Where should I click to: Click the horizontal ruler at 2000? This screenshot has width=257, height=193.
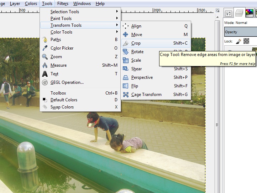pyautogui.click(x=157, y=10)
